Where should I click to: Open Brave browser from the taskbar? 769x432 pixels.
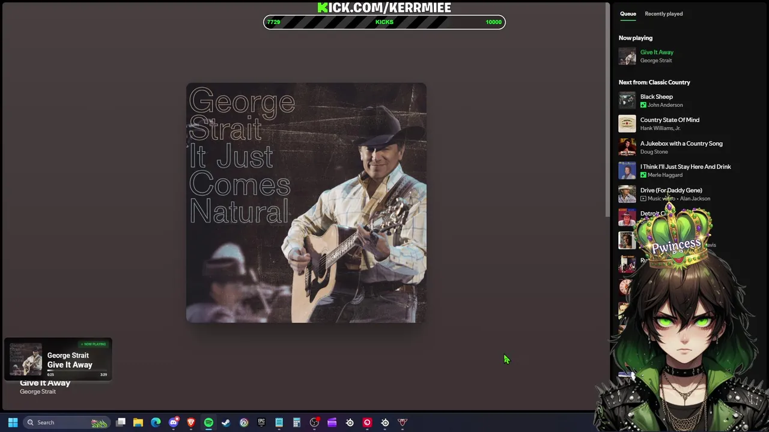[191, 422]
